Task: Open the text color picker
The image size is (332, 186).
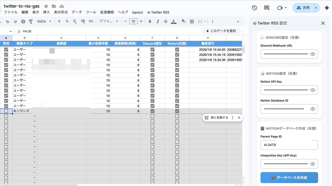Action: [173, 21]
